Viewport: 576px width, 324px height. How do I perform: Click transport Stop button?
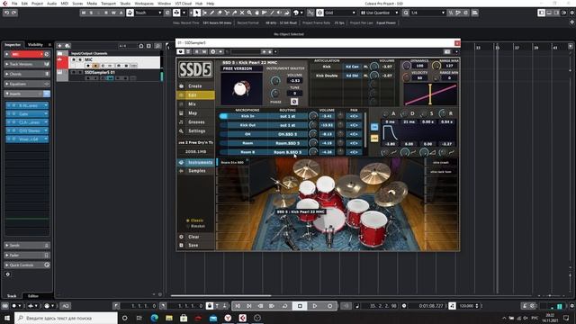pyautogui.click(x=300, y=306)
